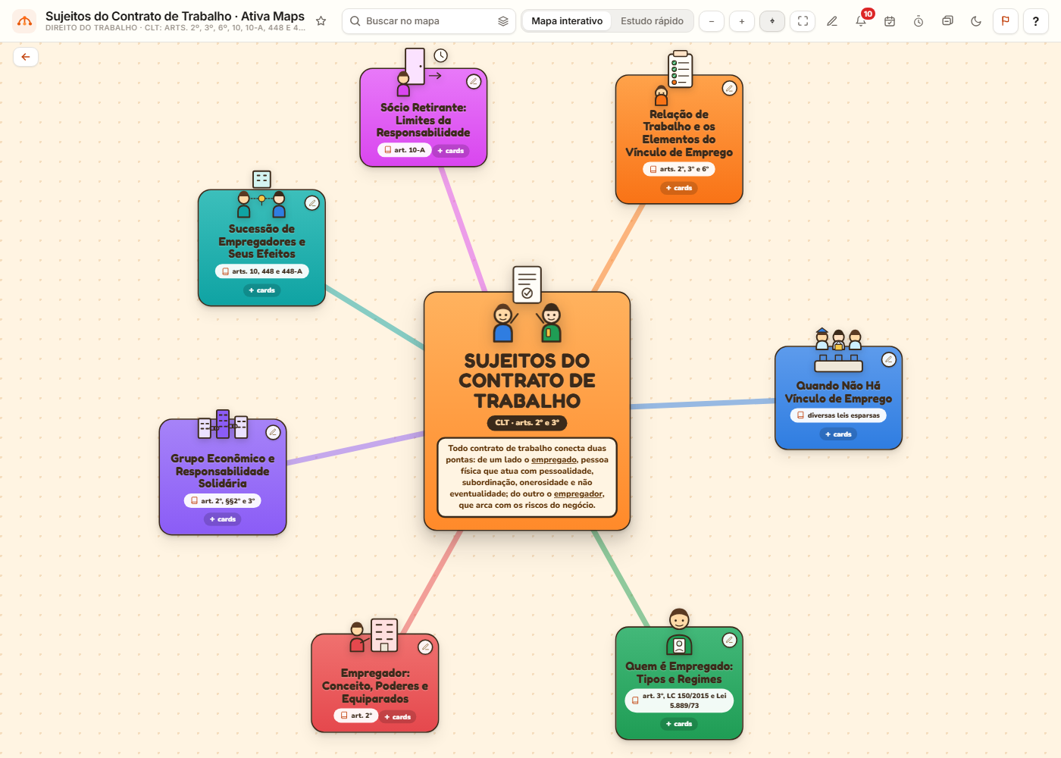Expand cards on Relação de Trabalho node
1061x758 pixels.
click(679, 188)
